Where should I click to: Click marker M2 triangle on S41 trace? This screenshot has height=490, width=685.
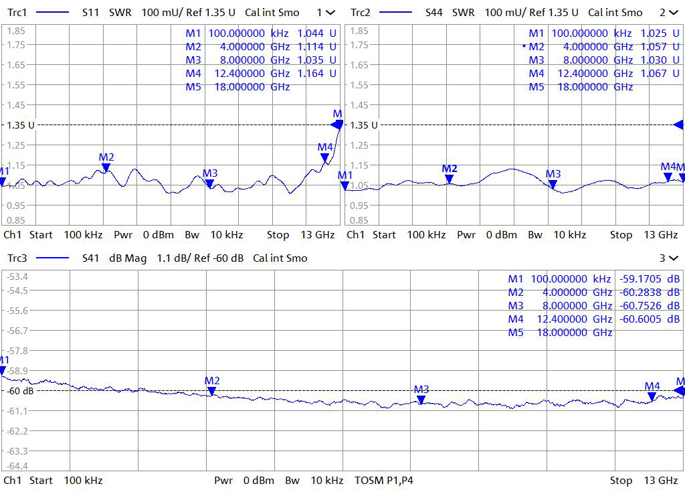click(x=212, y=391)
